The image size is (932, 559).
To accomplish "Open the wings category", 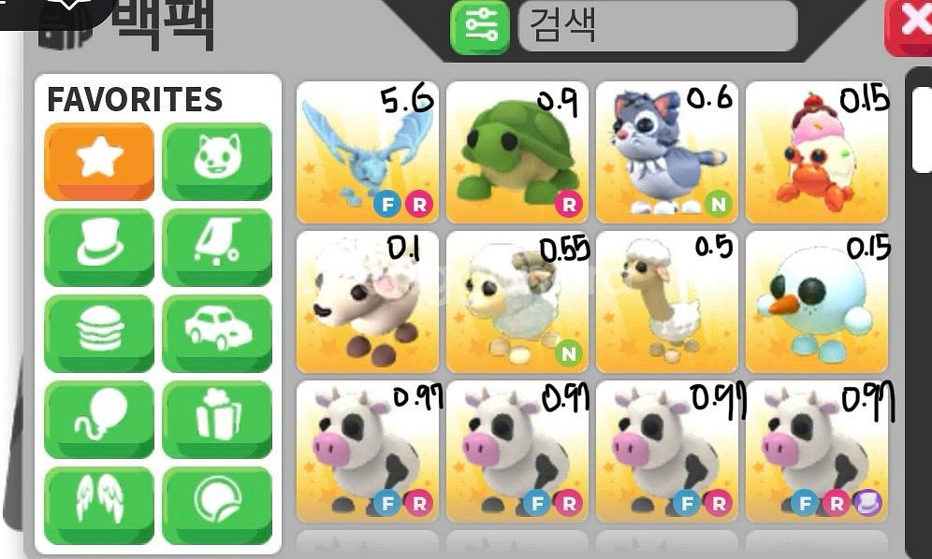I will pos(98,506).
